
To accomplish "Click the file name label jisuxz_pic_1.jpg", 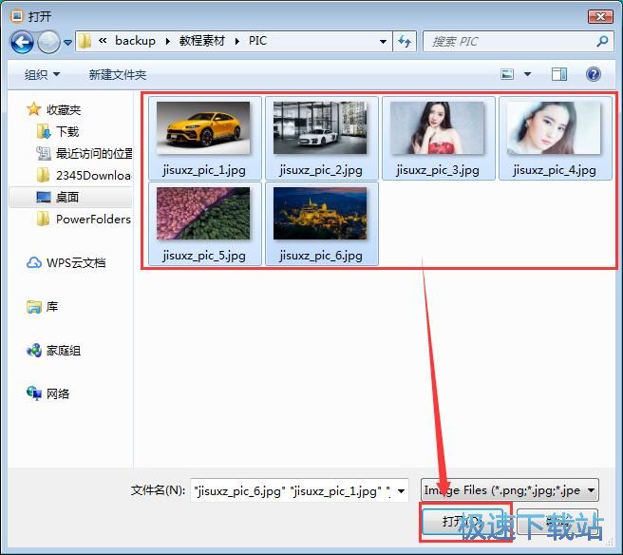I will (204, 170).
